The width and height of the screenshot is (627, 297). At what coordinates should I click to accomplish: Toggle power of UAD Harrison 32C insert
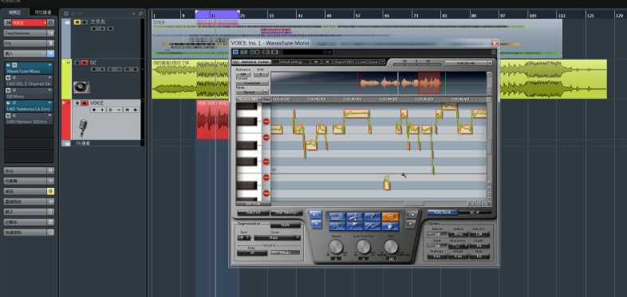coord(9,115)
